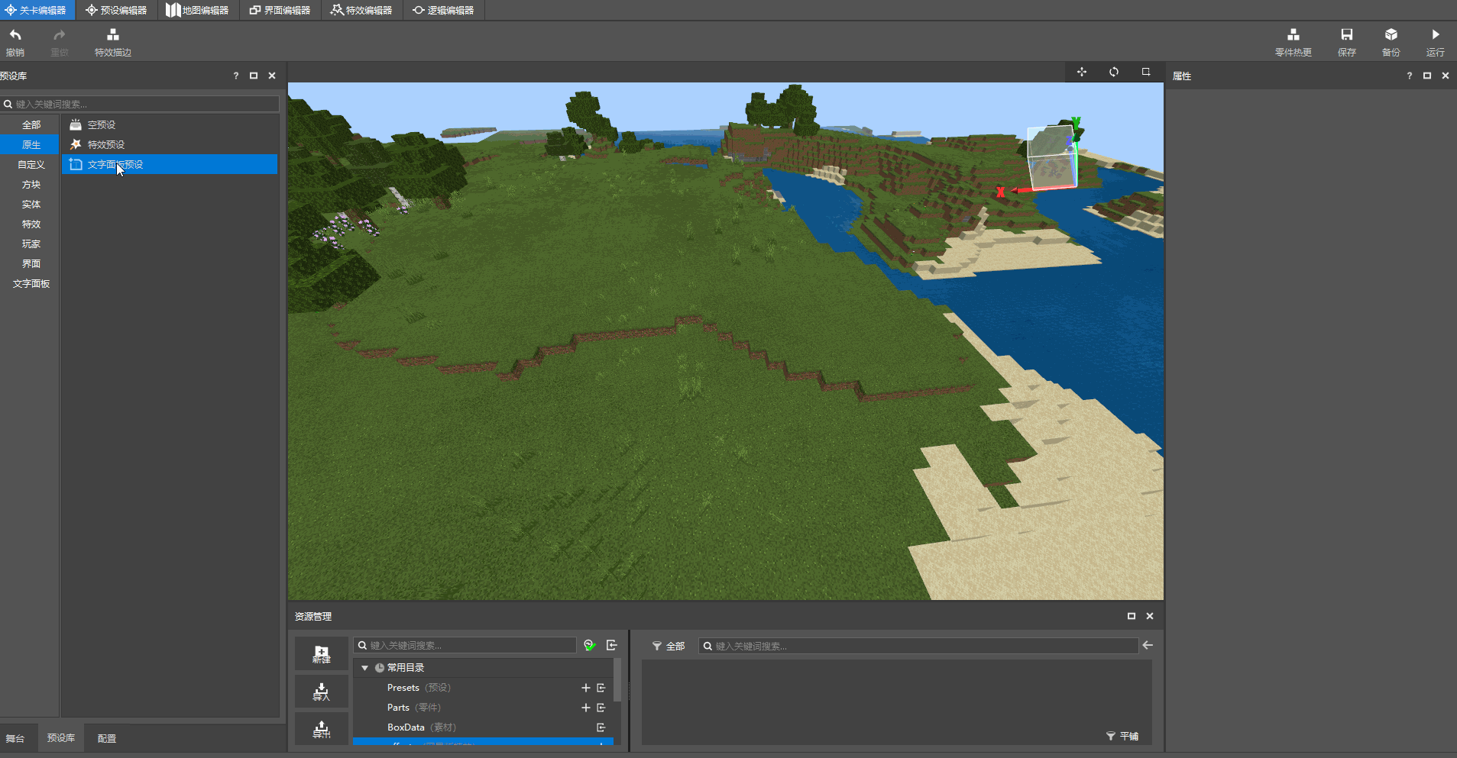1457x758 pixels.
Task: Select the 玩家 preset category
Action: [31, 244]
